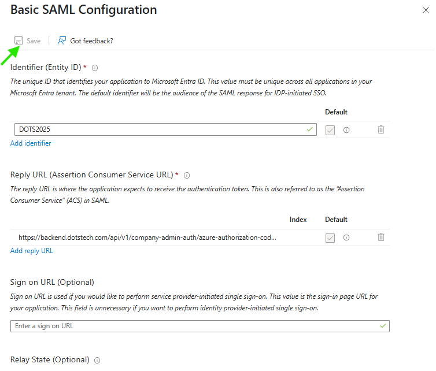Open the Got feedback? link
Screen dimensions: 436x371
click(91, 41)
